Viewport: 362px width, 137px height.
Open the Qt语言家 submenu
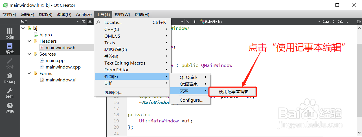point(190,84)
